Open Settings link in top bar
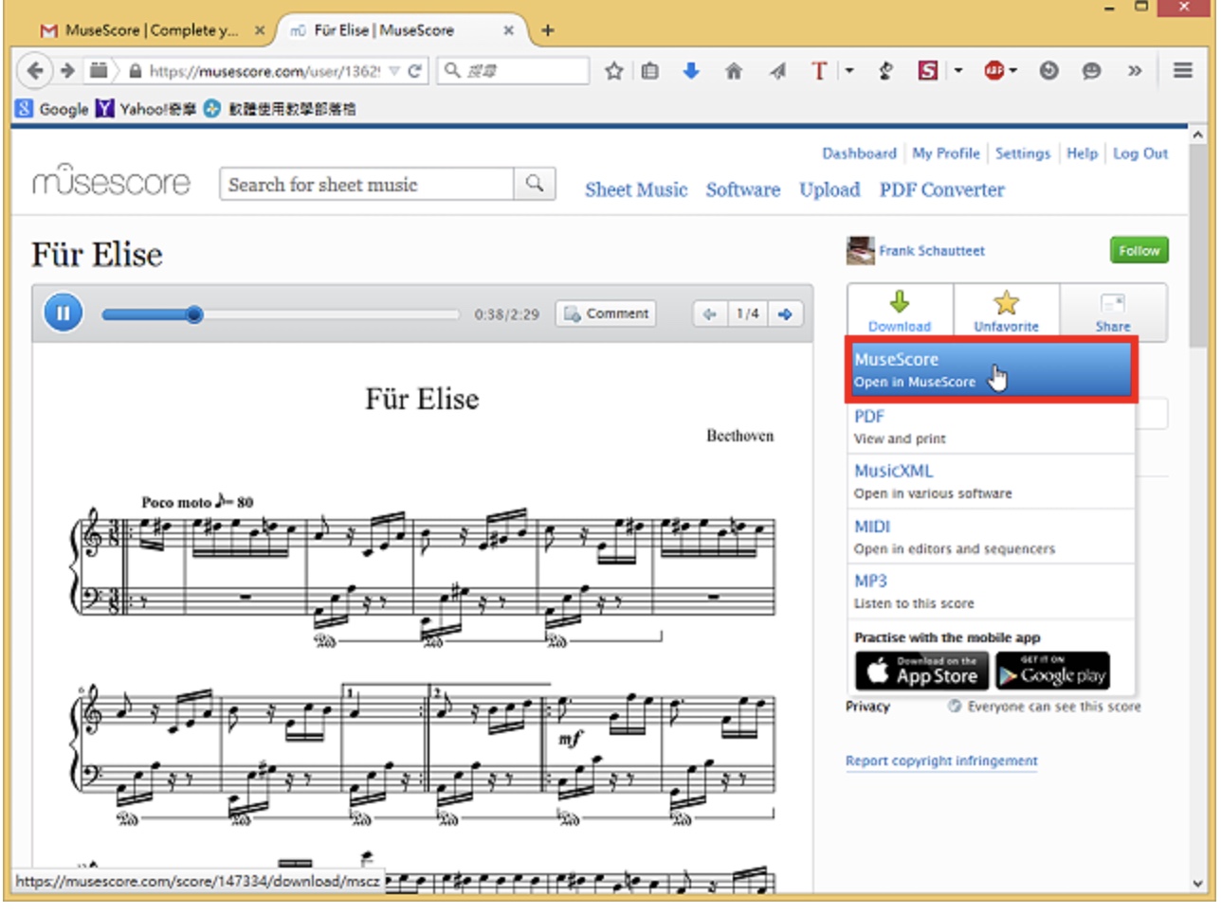Image resolution: width=1221 pixels, height=913 pixels. click(x=1023, y=153)
